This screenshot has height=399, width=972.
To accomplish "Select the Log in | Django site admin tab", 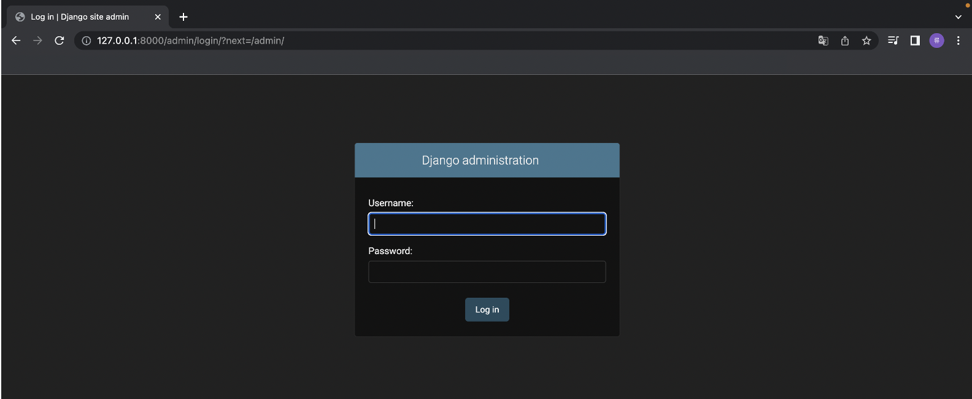I will (x=88, y=17).
